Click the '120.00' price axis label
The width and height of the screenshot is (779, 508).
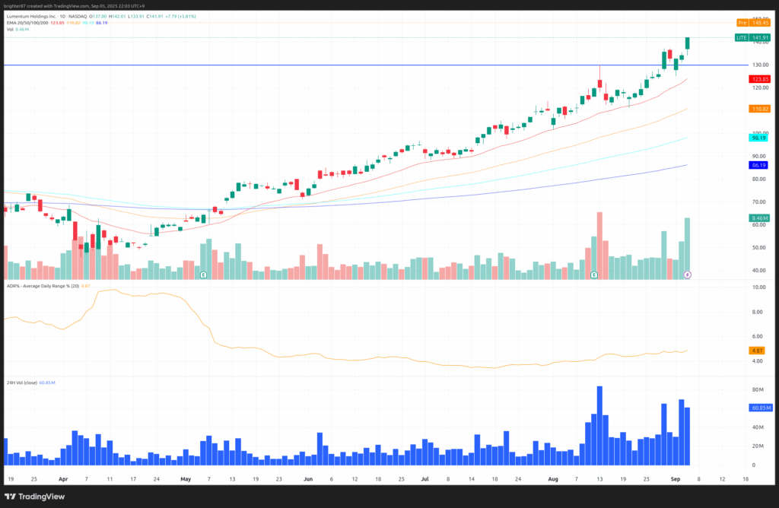(x=760, y=88)
